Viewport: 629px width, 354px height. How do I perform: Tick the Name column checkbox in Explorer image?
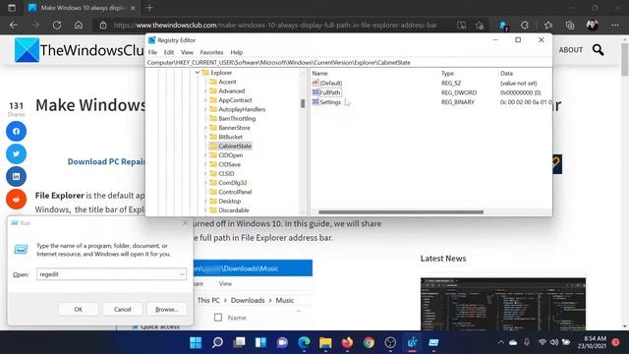point(218,318)
